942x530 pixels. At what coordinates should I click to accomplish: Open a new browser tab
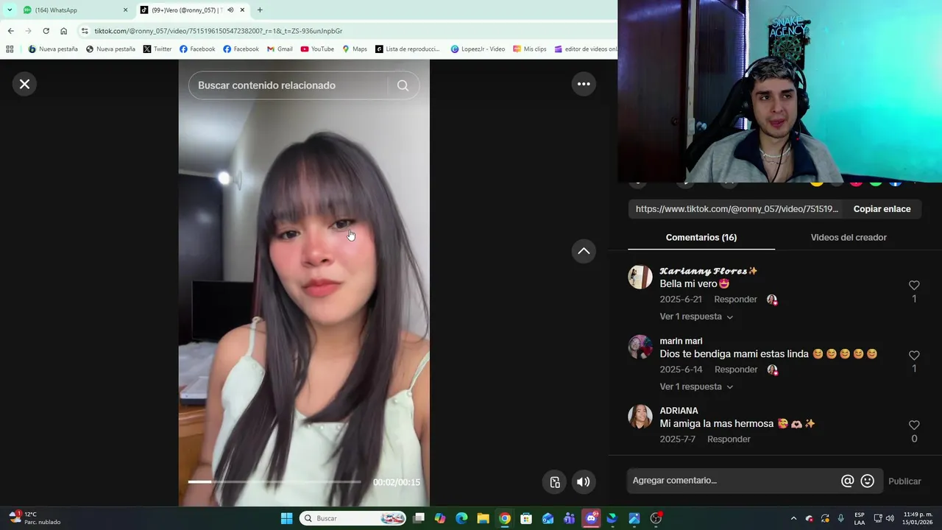tap(260, 10)
